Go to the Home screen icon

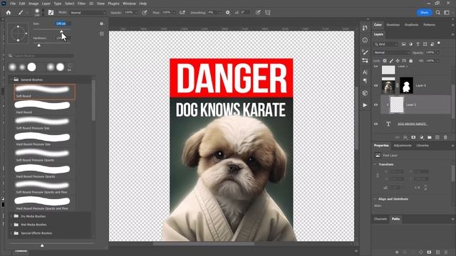(9, 13)
